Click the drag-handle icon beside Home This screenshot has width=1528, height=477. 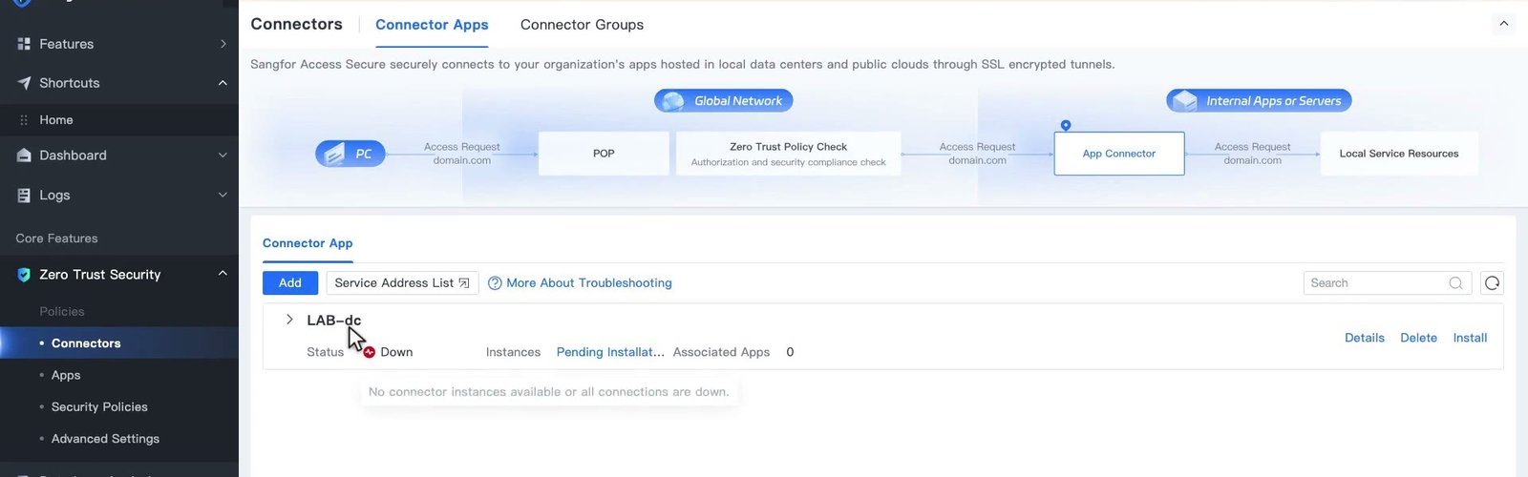pyautogui.click(x=24, y=120)
